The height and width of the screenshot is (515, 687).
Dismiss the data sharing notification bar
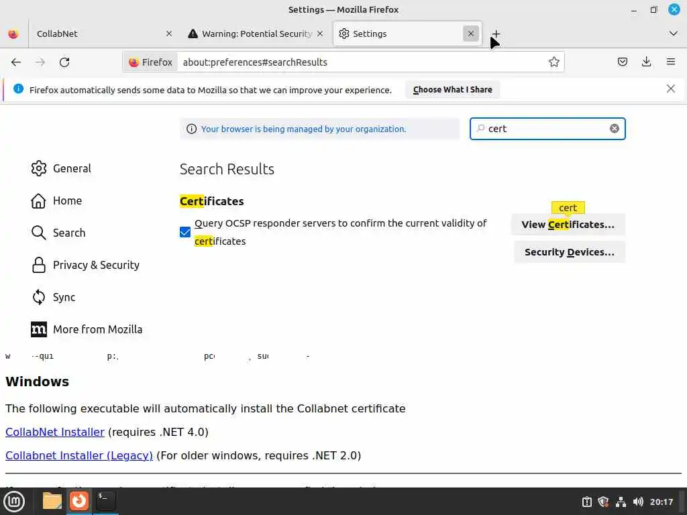coord(670,89)
